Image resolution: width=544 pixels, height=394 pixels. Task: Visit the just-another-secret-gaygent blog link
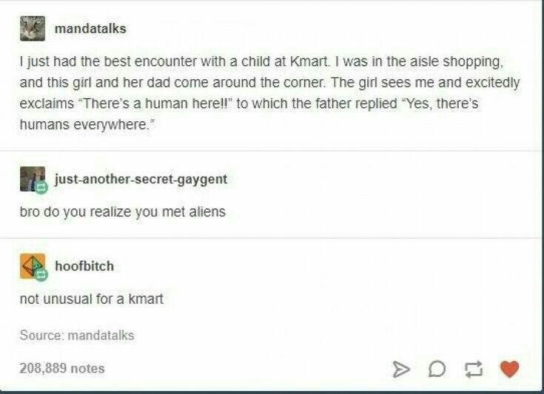tap(141, 179)
